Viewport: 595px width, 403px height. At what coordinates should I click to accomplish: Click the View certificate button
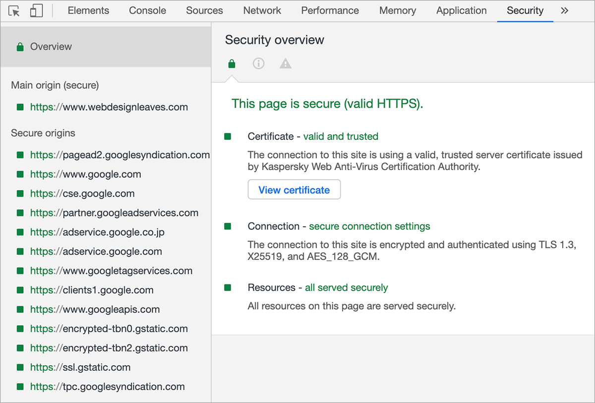(x=294, y=190)
